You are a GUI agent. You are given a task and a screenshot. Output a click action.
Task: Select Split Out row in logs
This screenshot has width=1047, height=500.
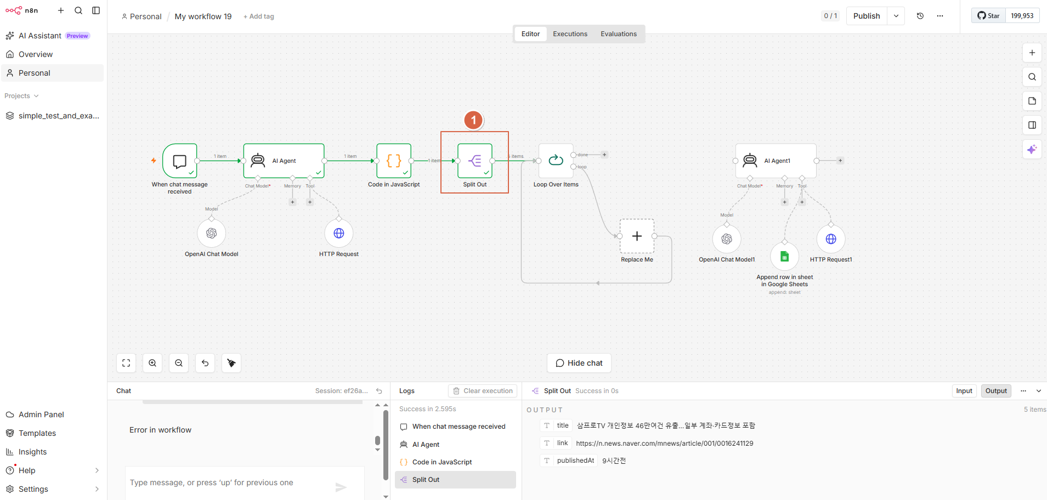coord(455,480)
